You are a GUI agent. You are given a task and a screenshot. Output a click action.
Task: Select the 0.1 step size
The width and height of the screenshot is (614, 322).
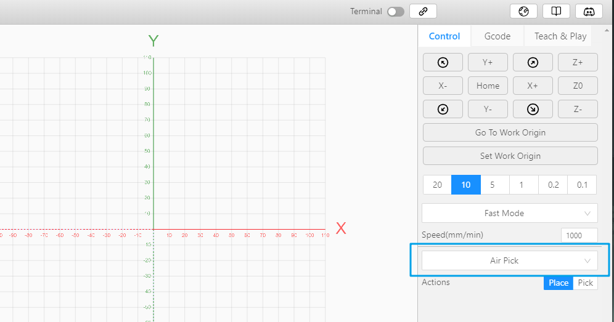point(582,185)
